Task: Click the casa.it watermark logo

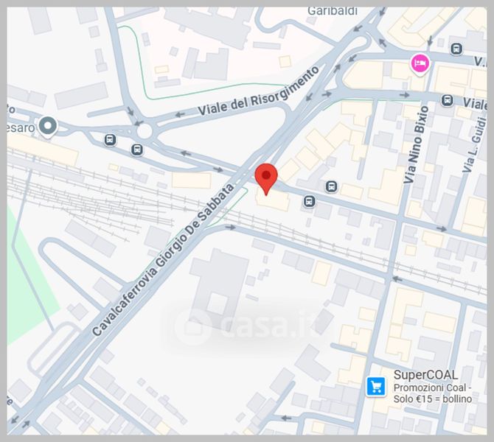Action: tap(247, 326)
